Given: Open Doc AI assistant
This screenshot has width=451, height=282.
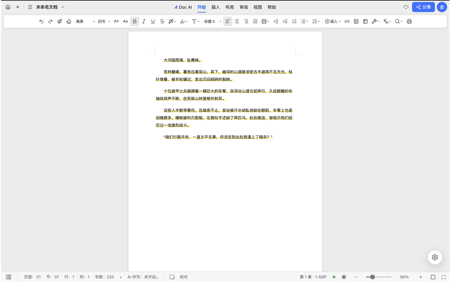Looking at the screenshot, I should point(183,7).
